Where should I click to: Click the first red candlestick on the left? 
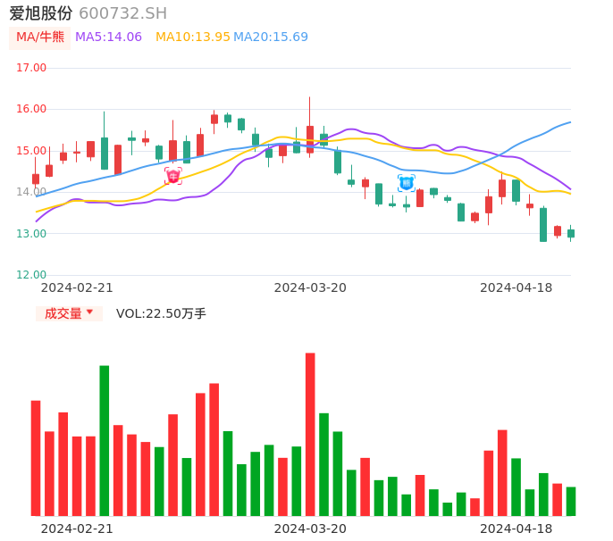36,179
